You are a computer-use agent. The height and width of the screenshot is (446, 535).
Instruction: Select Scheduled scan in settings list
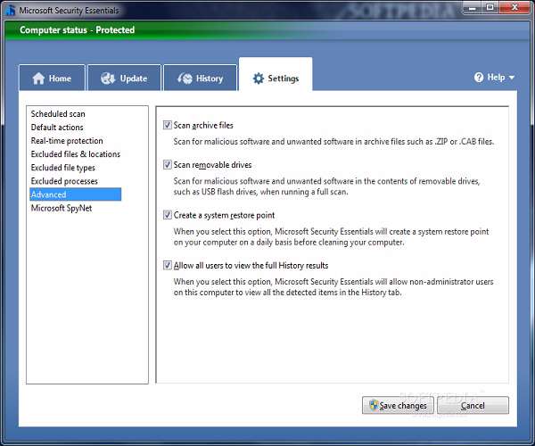[x=58, y=114]
